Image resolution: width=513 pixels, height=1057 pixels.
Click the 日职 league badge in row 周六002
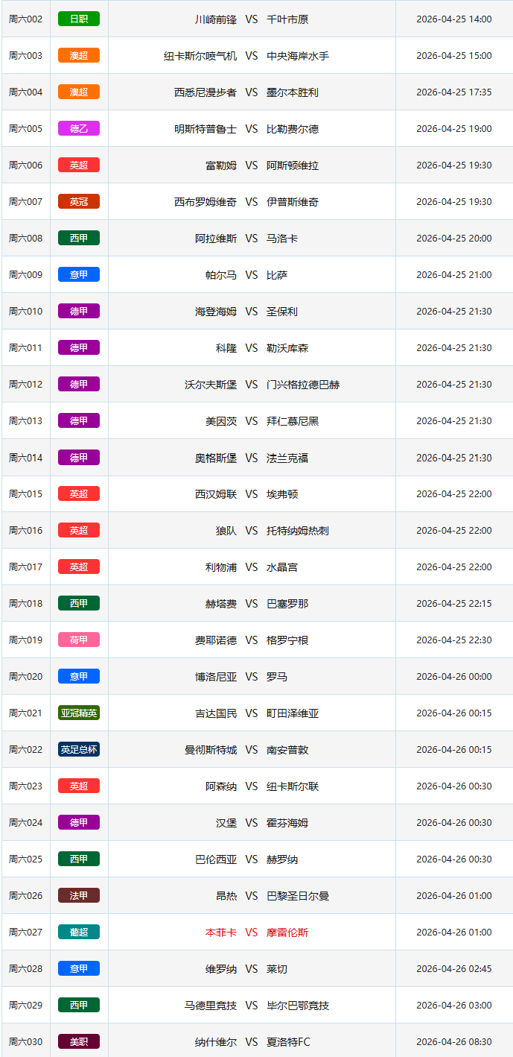point(79,19)
